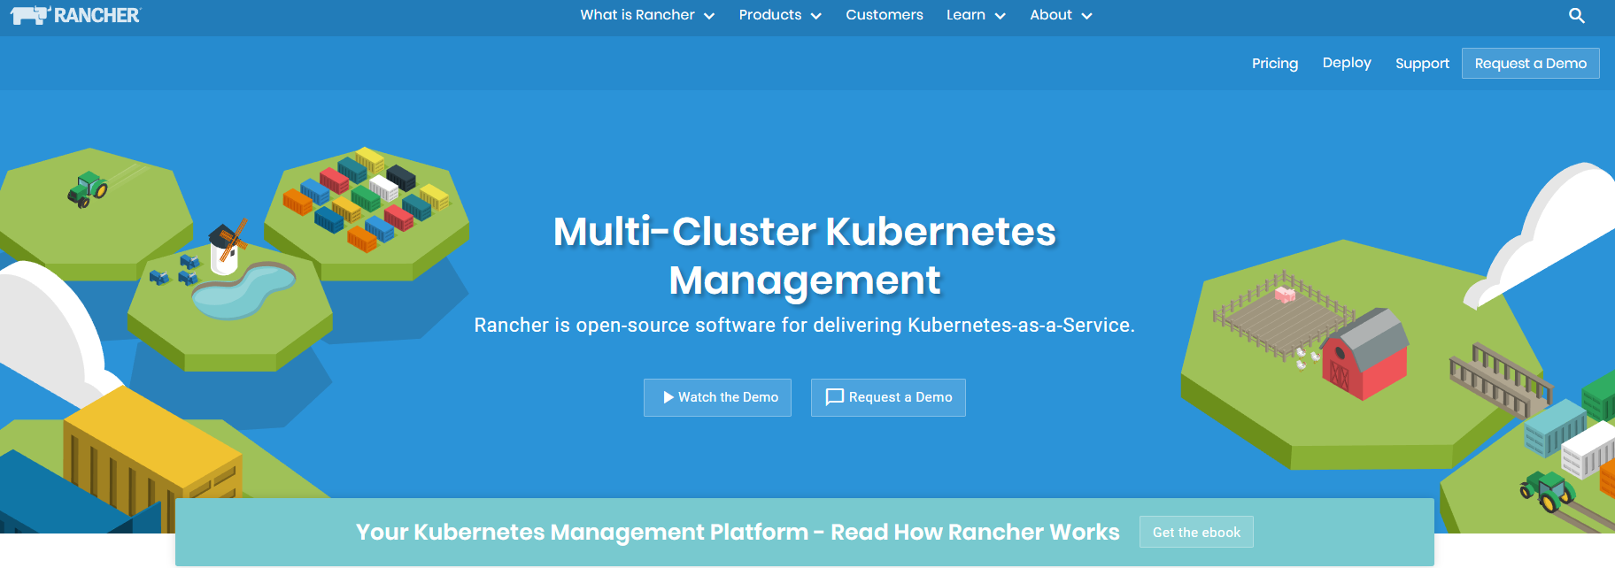
Task: Expand the What is Rancher chevron
Action: (709, 16)
